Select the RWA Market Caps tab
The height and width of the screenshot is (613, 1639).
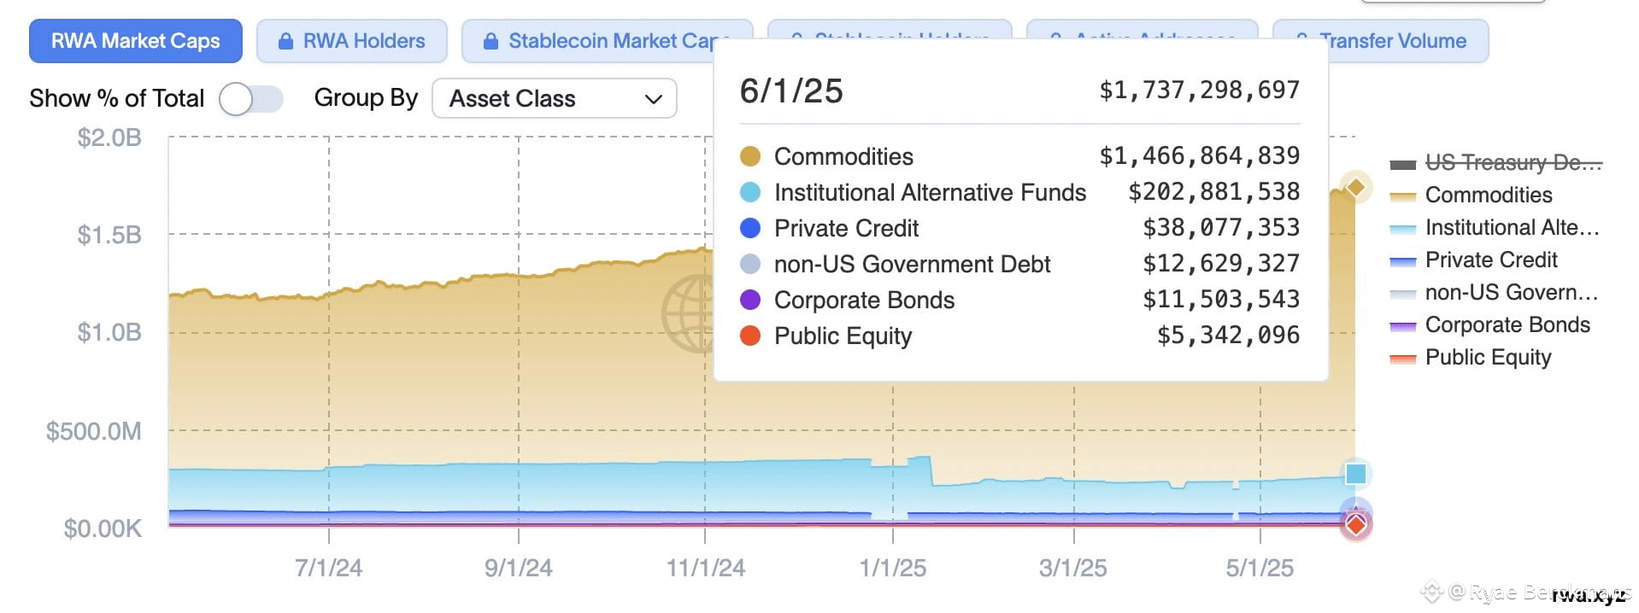pyautogui.click(x=136, y=41)
